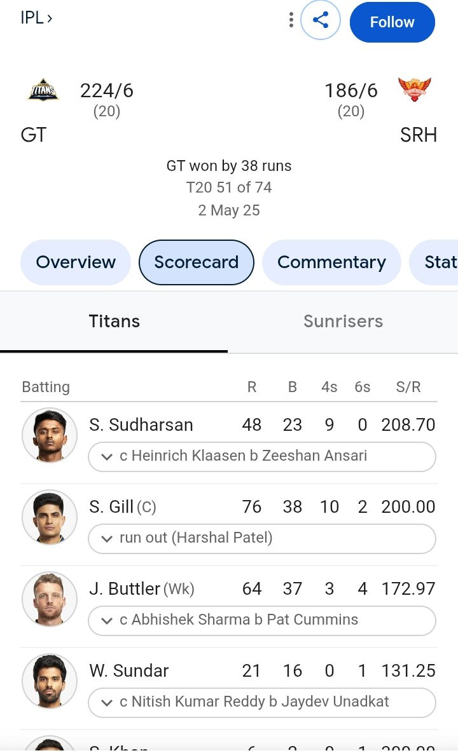Go to the Overview tab
458x753 pixels.
click(76, 262)
